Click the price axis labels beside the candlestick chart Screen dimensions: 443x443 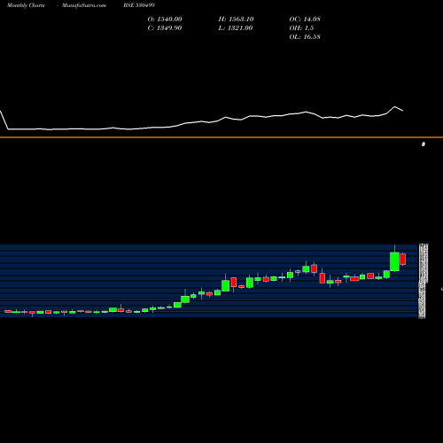point(423,281)
